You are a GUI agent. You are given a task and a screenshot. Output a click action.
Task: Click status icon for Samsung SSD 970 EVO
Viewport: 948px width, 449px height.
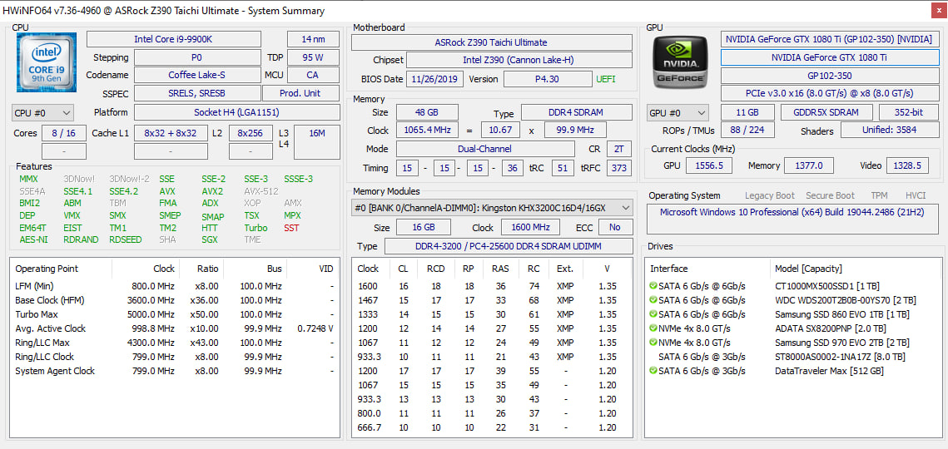[x=653, y=343]
